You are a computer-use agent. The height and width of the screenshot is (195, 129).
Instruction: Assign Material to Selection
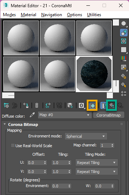coord(26,105)
